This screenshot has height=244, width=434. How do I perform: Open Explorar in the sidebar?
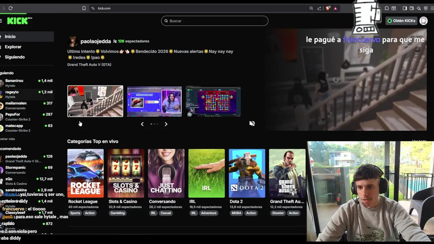27,47
